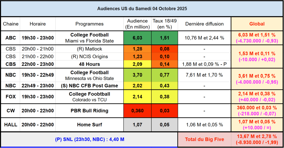The image size is (284, 148).
Task: Click the 'Total du Big Five' cell
Action: click(204, 140)
